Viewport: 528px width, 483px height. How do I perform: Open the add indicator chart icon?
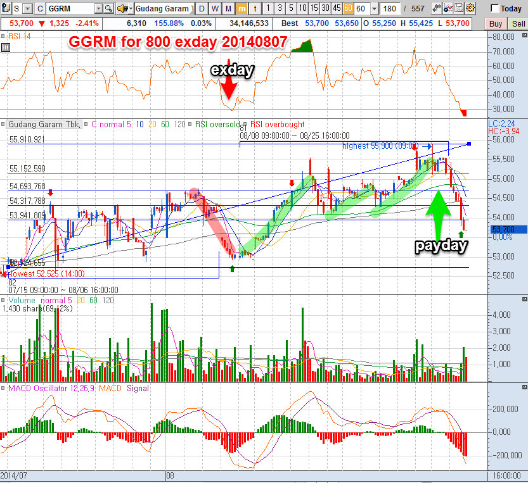pos(448,8)
